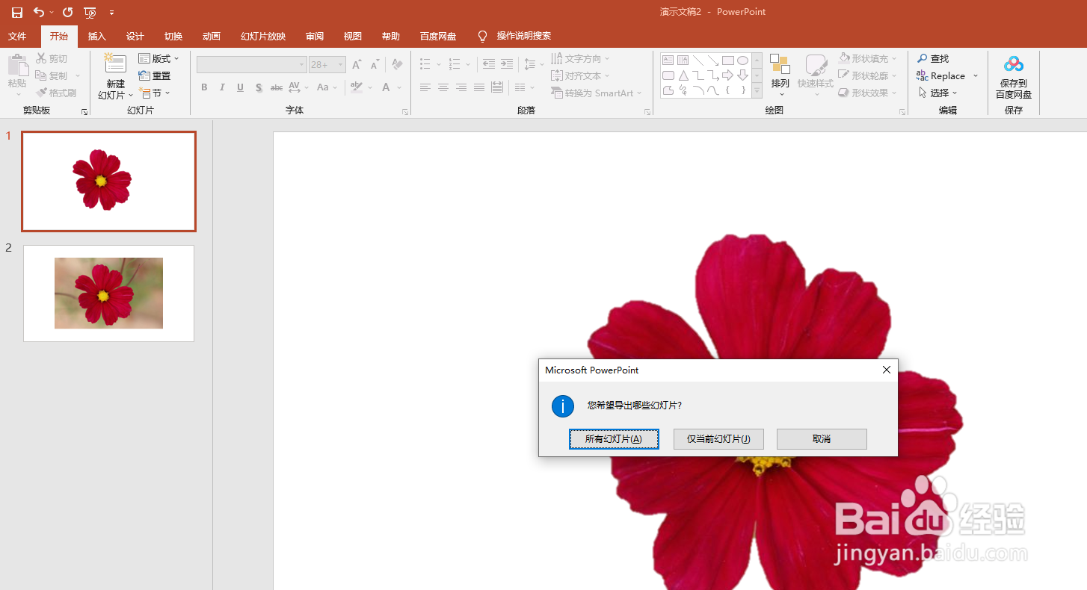Click the 剪切 cut command
This screenshot has width=1087, height=590.
click(x=52, y=58)
